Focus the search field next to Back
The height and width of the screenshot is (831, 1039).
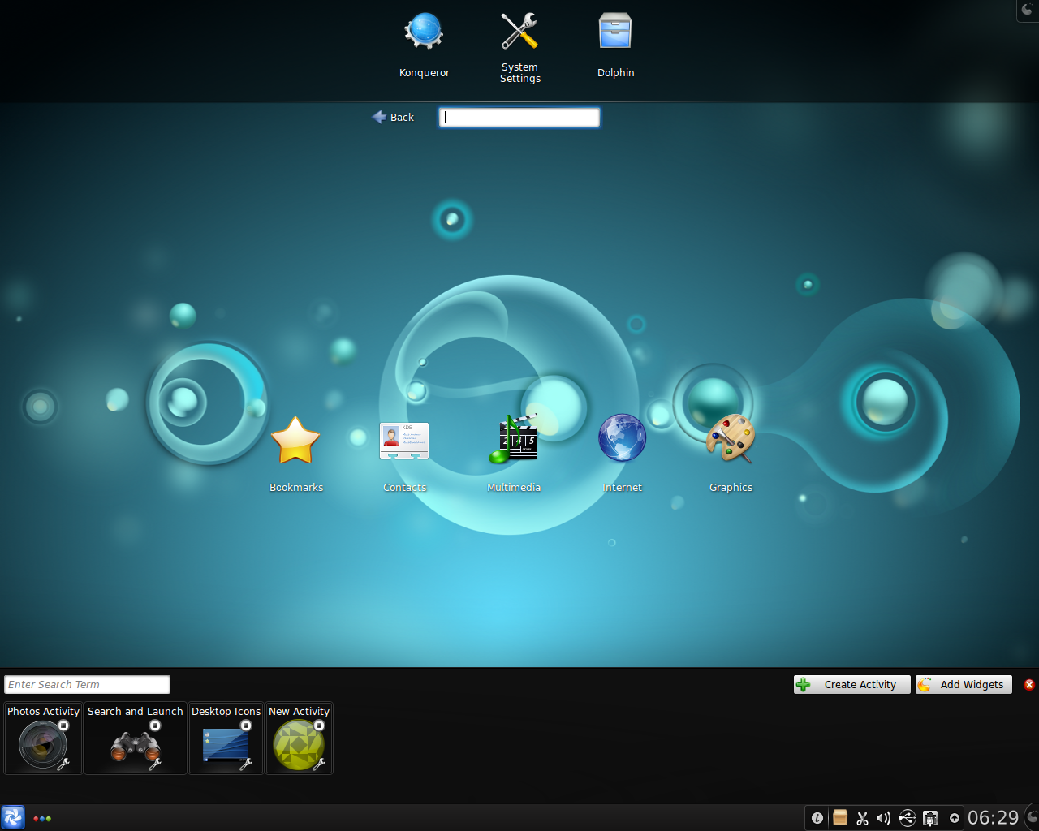click(x=519, y=117)
